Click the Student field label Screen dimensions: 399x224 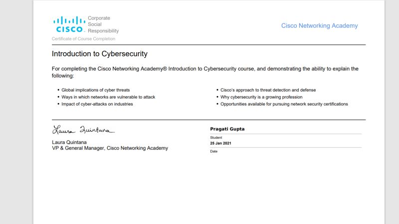(x=216, y=138)
